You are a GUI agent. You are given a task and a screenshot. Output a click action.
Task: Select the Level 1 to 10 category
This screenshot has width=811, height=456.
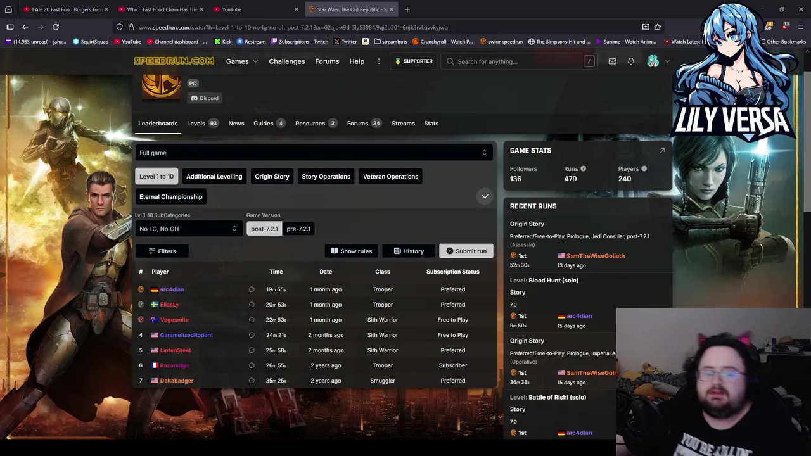[x=156, y=177]
